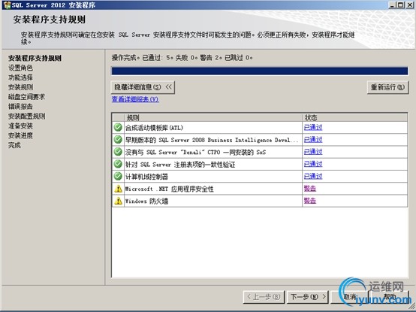Select 安装程序支持规则 step in sidebar

coord(35,58)
